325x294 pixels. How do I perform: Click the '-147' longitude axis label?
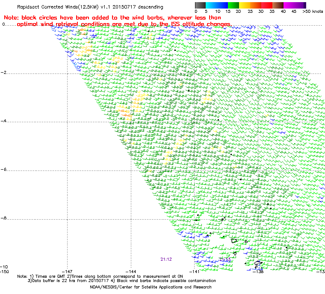click(x=67, y=272)
